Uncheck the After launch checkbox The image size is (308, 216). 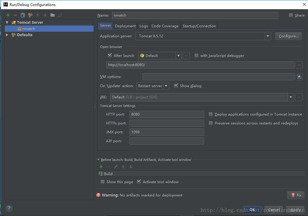tap(110, 55)
